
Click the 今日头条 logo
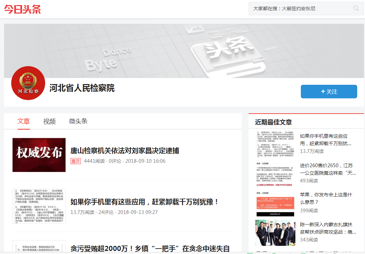22,9
